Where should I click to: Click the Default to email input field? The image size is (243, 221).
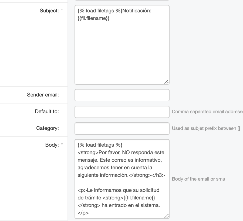tap(122, 112)
